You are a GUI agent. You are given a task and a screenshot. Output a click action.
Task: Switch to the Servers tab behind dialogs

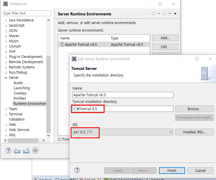pyautogui.click(x=90, y=179)
